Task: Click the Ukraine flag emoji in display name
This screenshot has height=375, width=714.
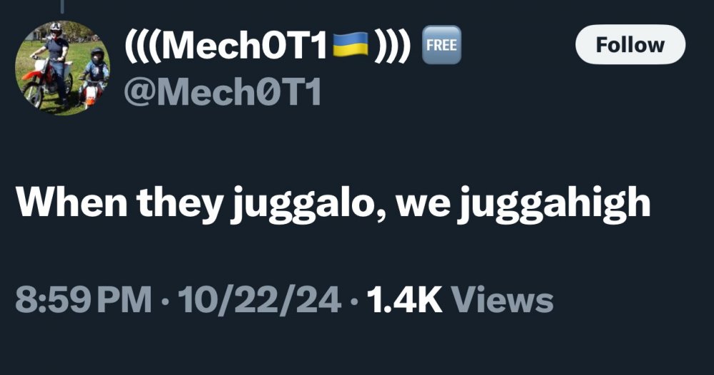Action: coord(350,44)
